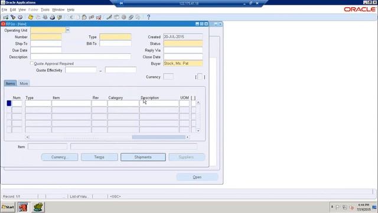Open the File menu
Screen dimensions: 378x213
4,9
